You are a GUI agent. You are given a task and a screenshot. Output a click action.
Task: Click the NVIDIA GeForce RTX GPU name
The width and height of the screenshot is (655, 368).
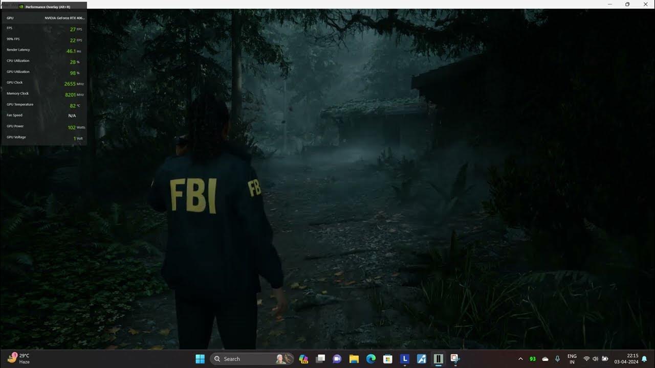coord(64,18)
